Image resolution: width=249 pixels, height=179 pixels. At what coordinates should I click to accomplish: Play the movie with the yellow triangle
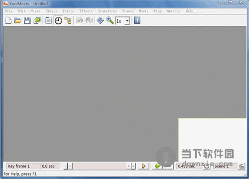[144, 166]
